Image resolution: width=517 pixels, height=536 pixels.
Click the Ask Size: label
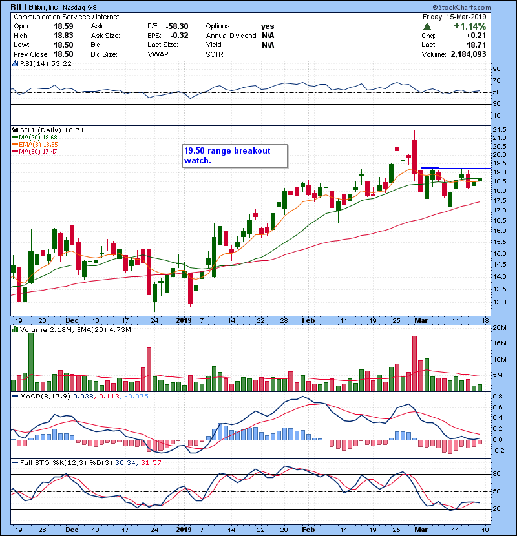105,36
